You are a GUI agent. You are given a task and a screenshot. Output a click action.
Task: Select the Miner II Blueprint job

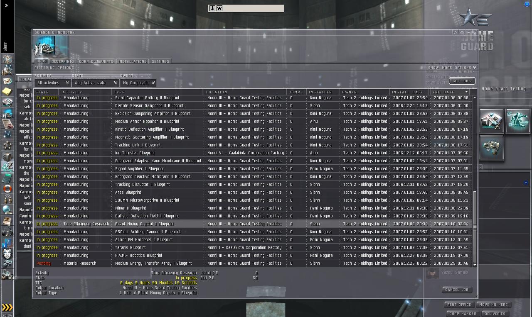pyautogui.click(x=253, y=208)
